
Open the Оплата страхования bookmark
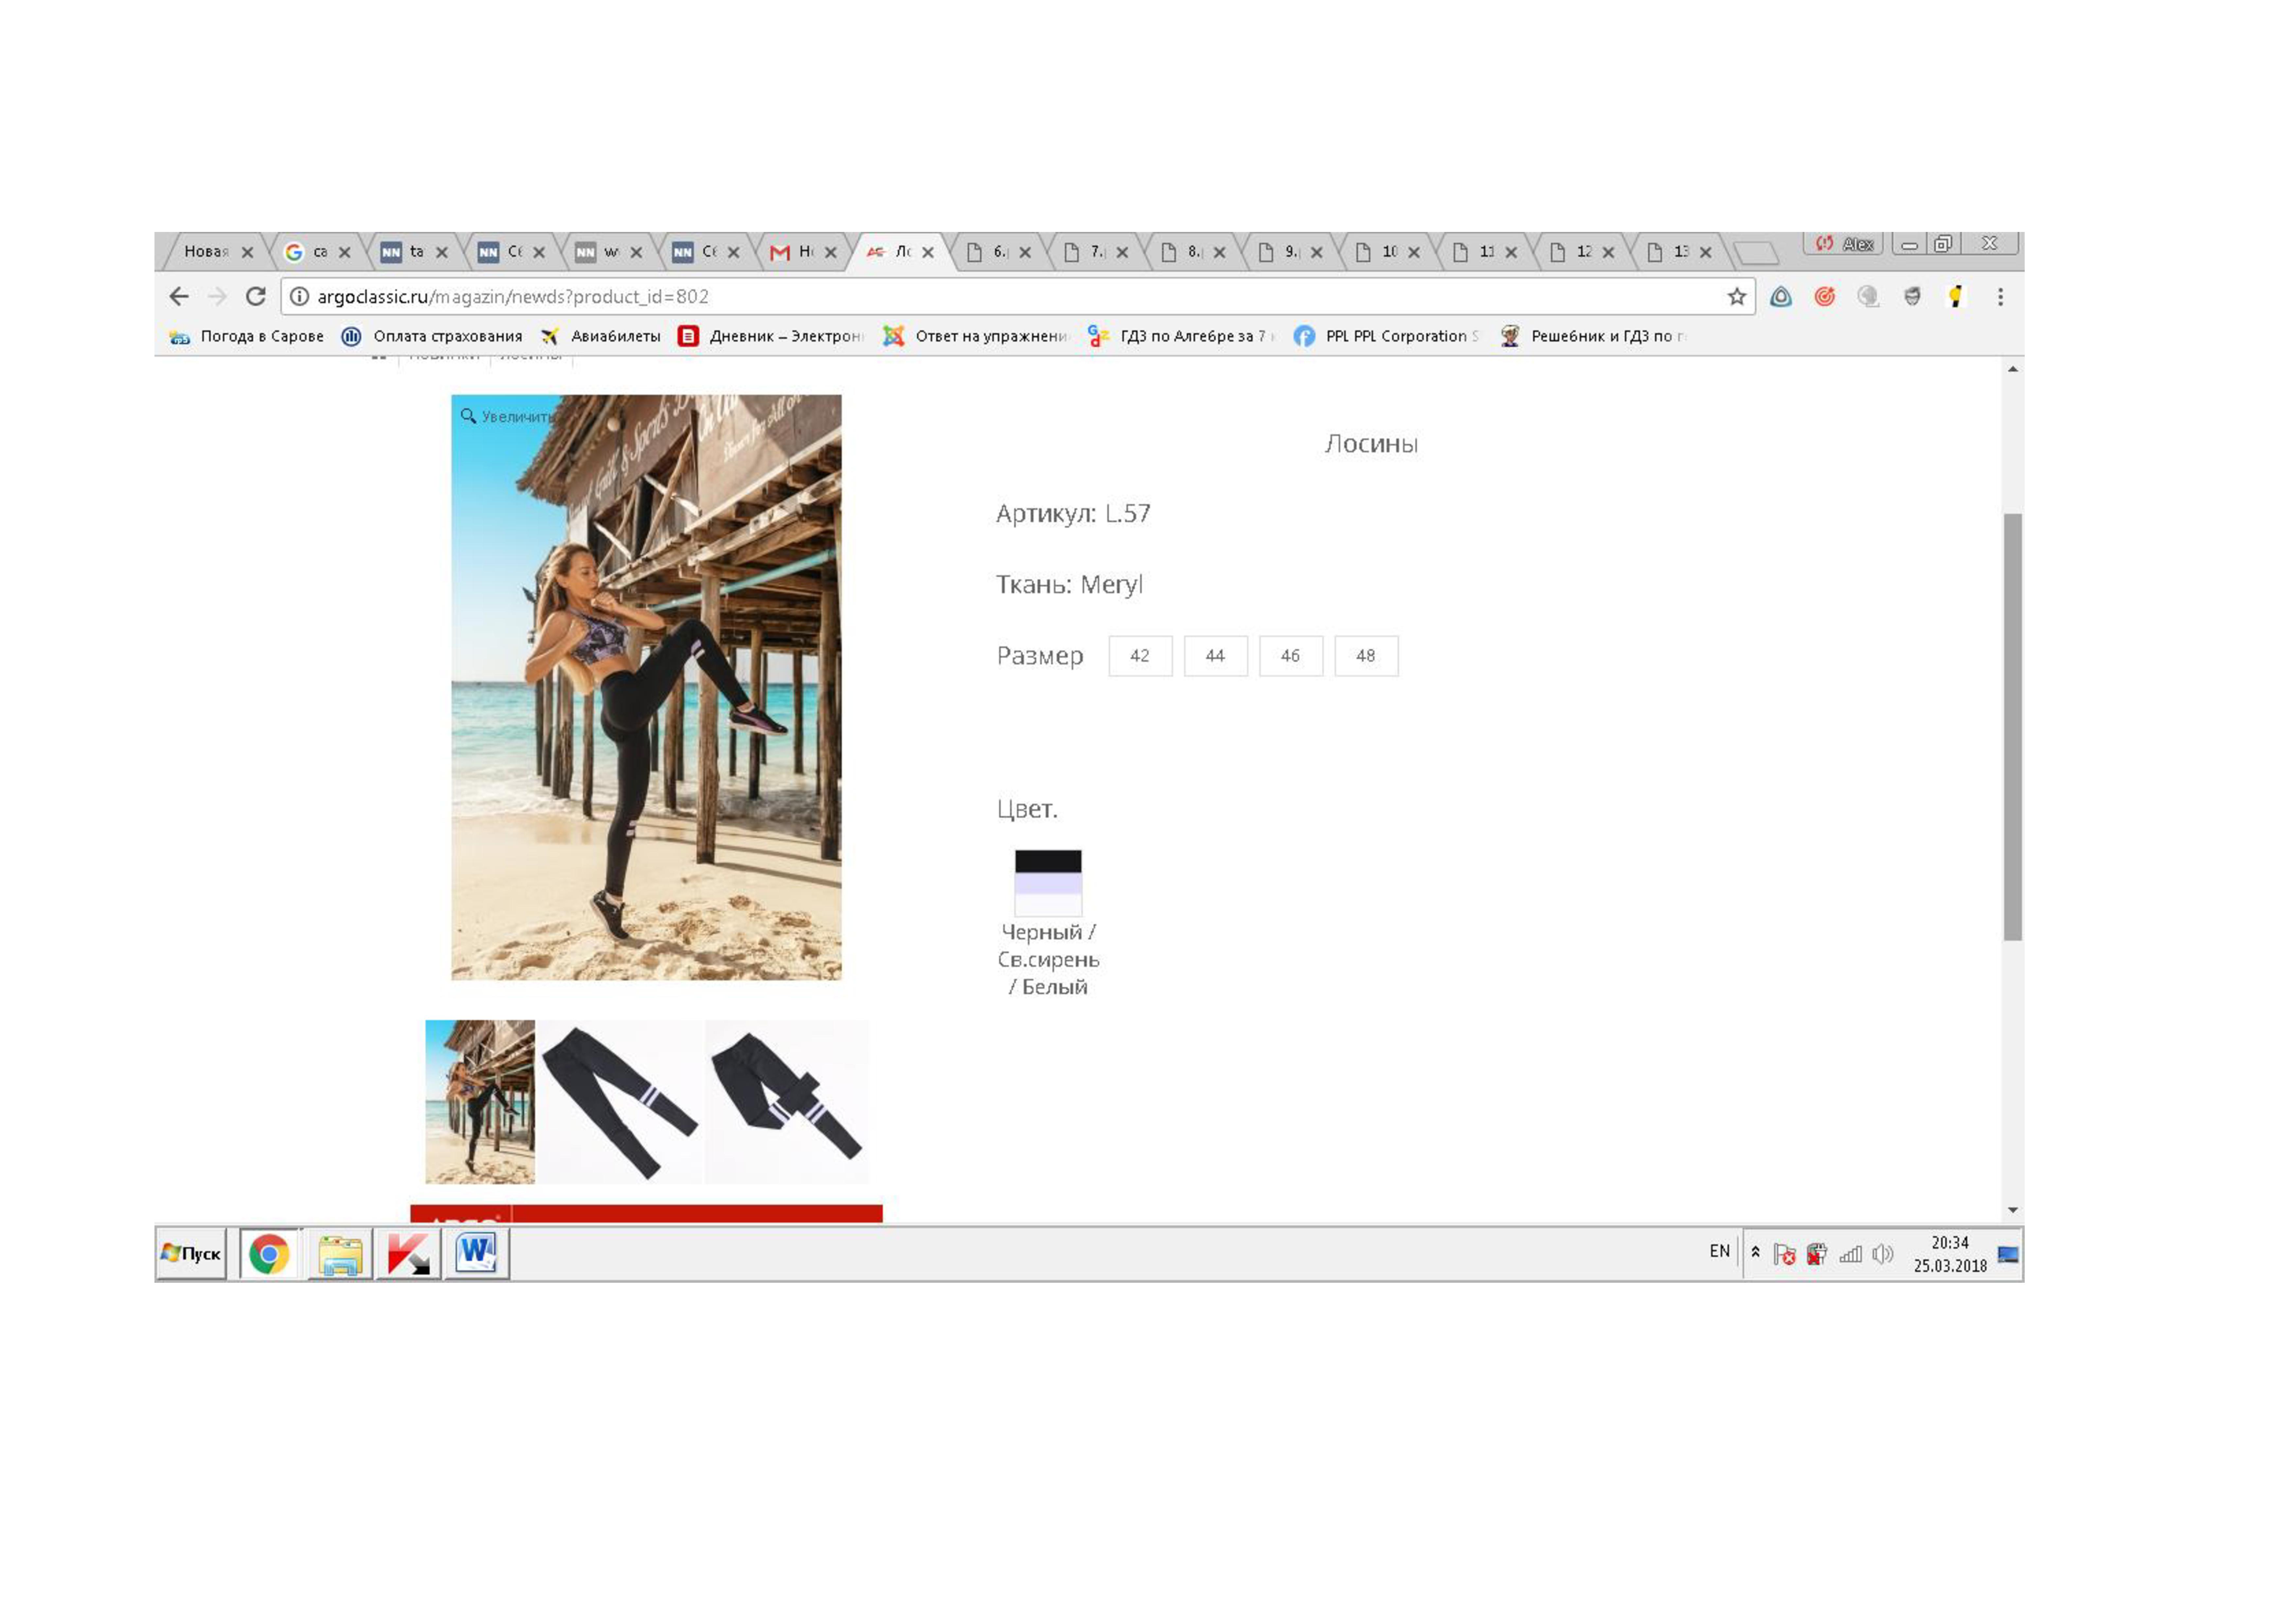[x=432, y=337]
